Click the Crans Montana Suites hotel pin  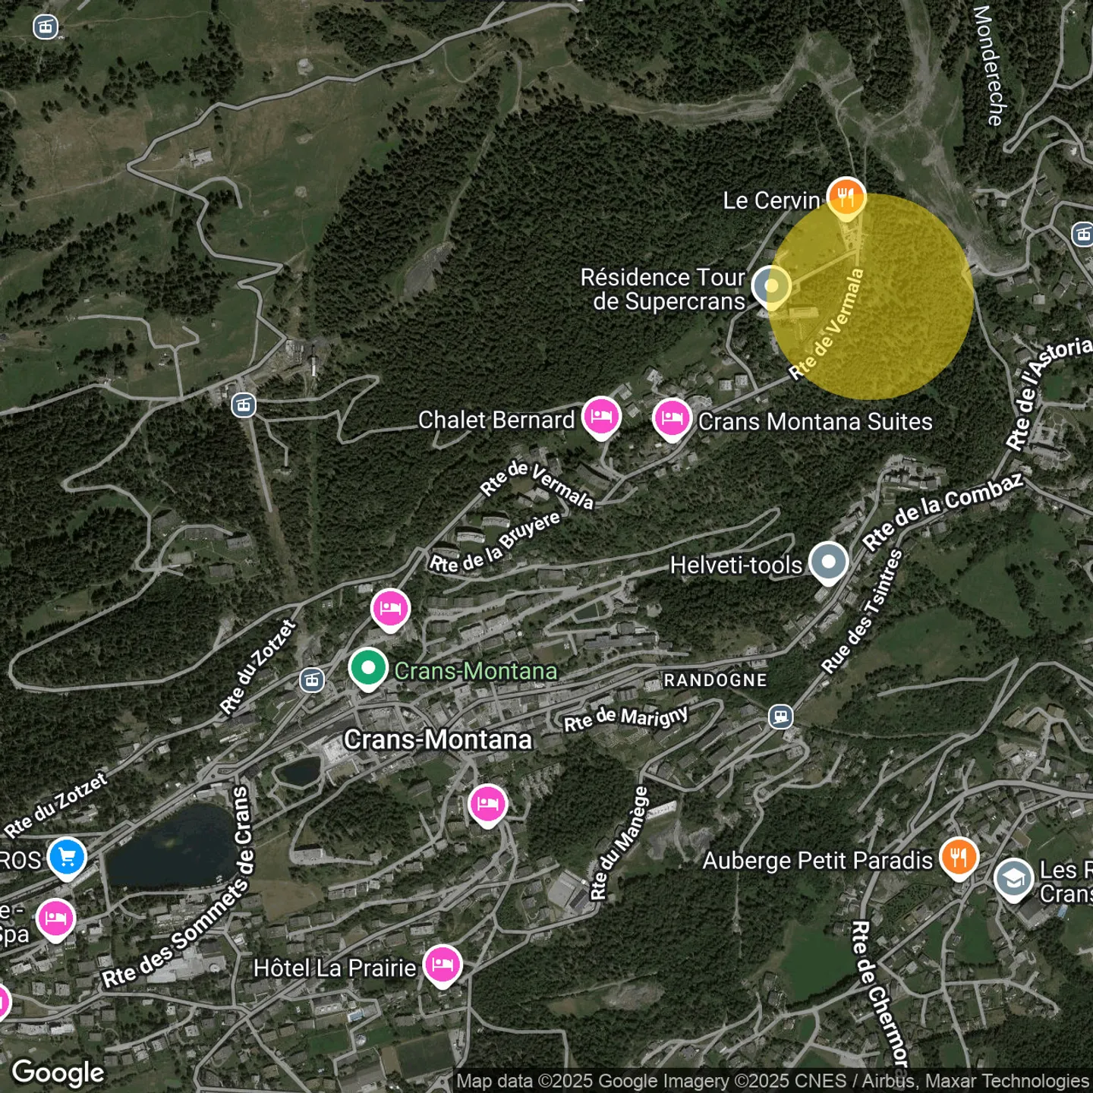click(x=672, y=417)
